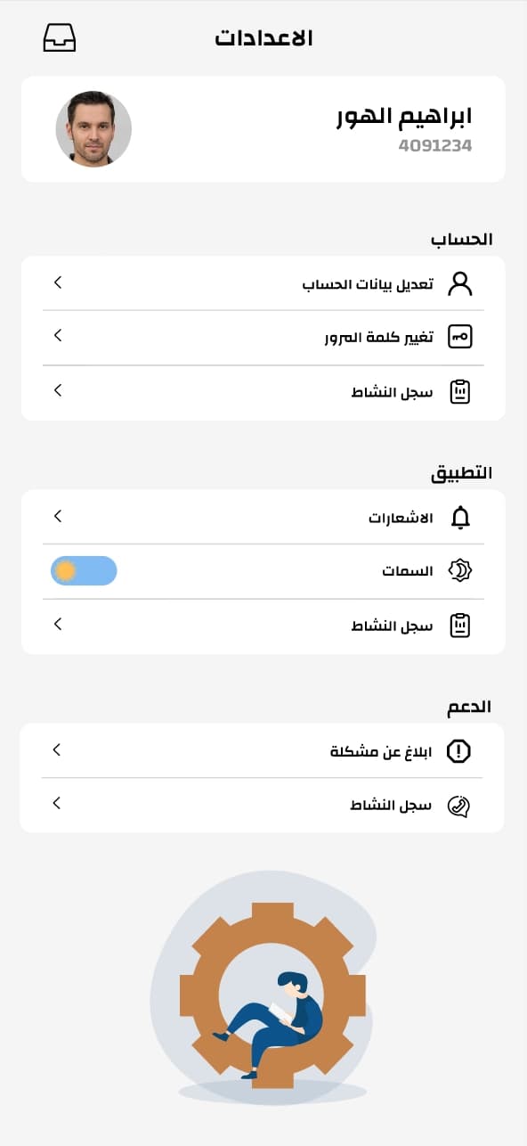Open the chevron next to ابلاغ عن مشكلة
The image size is (527, 1146).
[57, 750]
